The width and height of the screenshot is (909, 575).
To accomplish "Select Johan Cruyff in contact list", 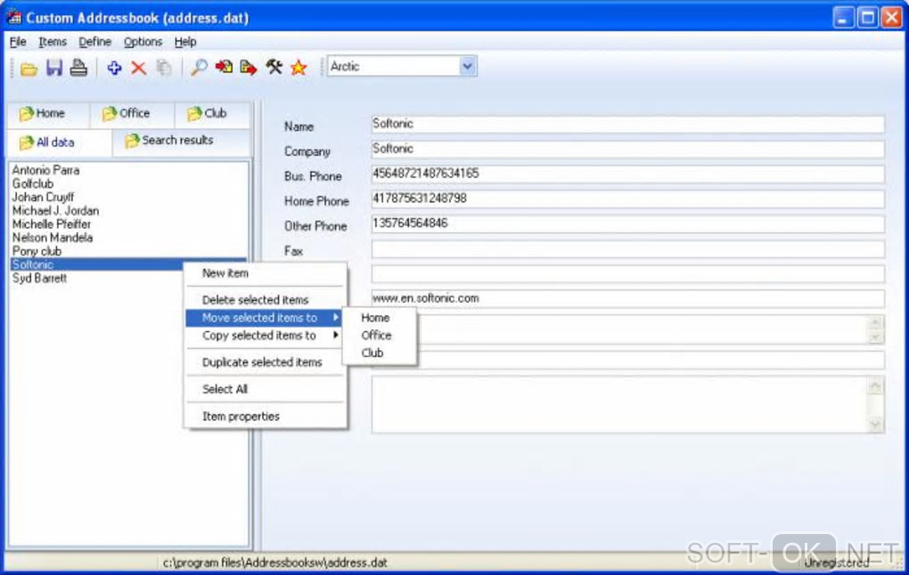I will pyautogui.click(x=43, y=197).
